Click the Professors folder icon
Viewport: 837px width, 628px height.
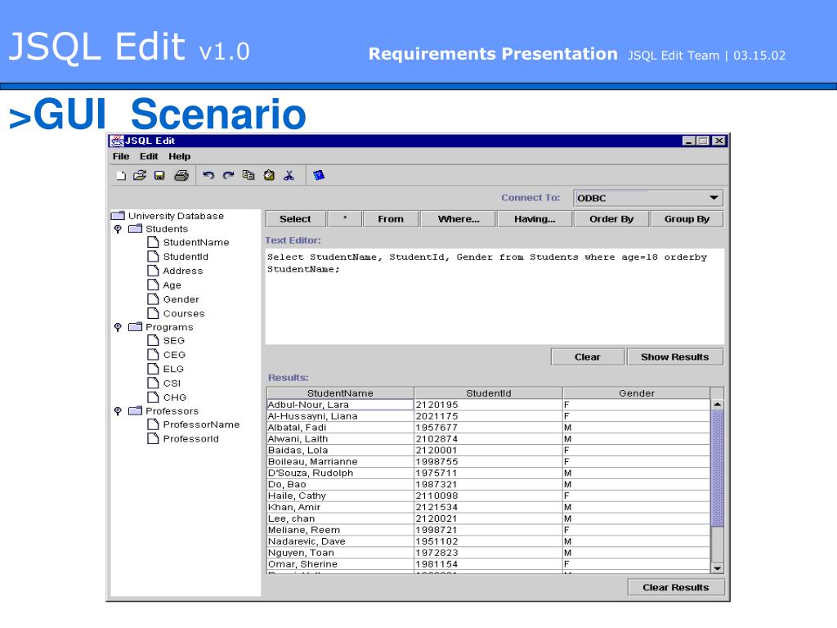tap(136, 410)
